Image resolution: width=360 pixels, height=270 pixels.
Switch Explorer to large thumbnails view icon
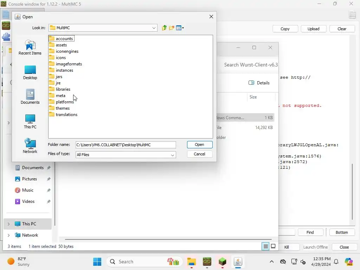coord(273,246)
